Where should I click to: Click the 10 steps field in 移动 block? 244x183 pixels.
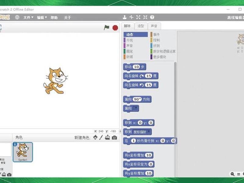pos(136,67)
